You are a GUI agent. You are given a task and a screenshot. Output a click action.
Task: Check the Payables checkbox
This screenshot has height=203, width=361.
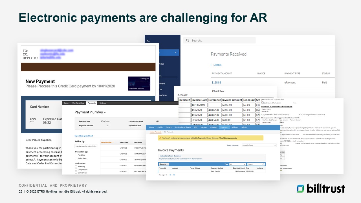point(76,155)
